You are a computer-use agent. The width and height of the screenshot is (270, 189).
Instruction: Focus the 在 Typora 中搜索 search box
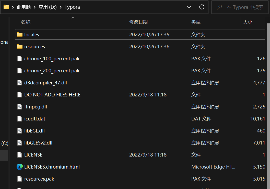(240, 7)
